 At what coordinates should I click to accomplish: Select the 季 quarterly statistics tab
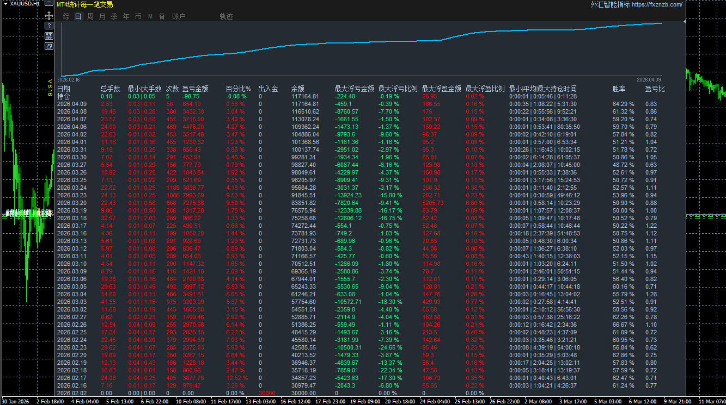click(x=114, y=17)
